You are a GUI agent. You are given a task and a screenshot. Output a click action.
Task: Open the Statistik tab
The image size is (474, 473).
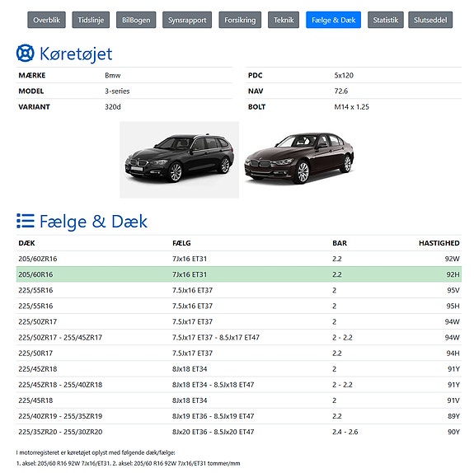tap(386, 20)
